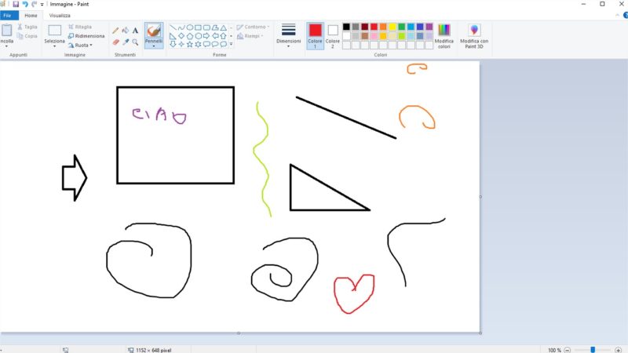Click the zoom in plus button
This screenshot has width=628, height=353.
618,350
